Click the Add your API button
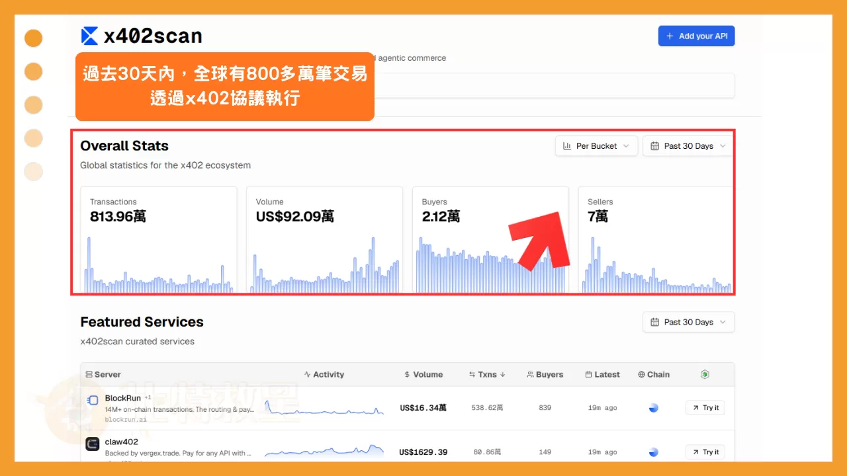Screen dimensions: 847x476 click(696, 36)
